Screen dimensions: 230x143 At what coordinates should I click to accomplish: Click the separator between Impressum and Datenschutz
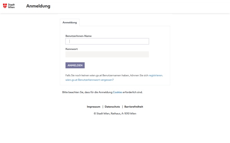click(103, 107)
